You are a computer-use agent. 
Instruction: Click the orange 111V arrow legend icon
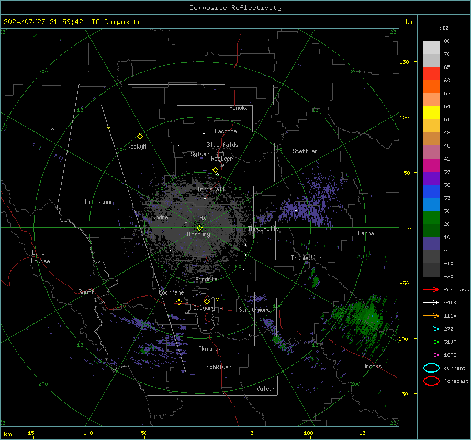tap(431, 315)
